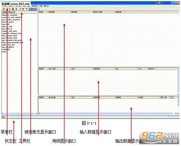Image resolution: width=181 pixels, height=146 pixels.
Task: Click the 输入 column header in input table
Action: coord(126,69)
